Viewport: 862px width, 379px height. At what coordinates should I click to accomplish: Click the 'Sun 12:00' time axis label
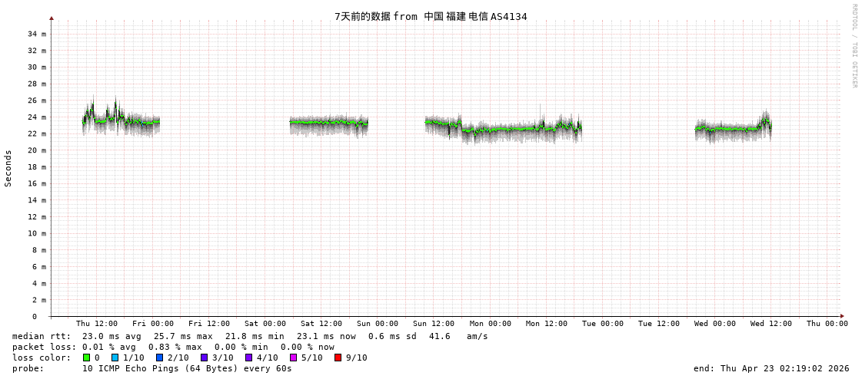[434, 324]
